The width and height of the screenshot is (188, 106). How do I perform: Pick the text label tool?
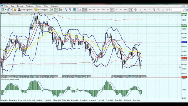click(163, 10)
